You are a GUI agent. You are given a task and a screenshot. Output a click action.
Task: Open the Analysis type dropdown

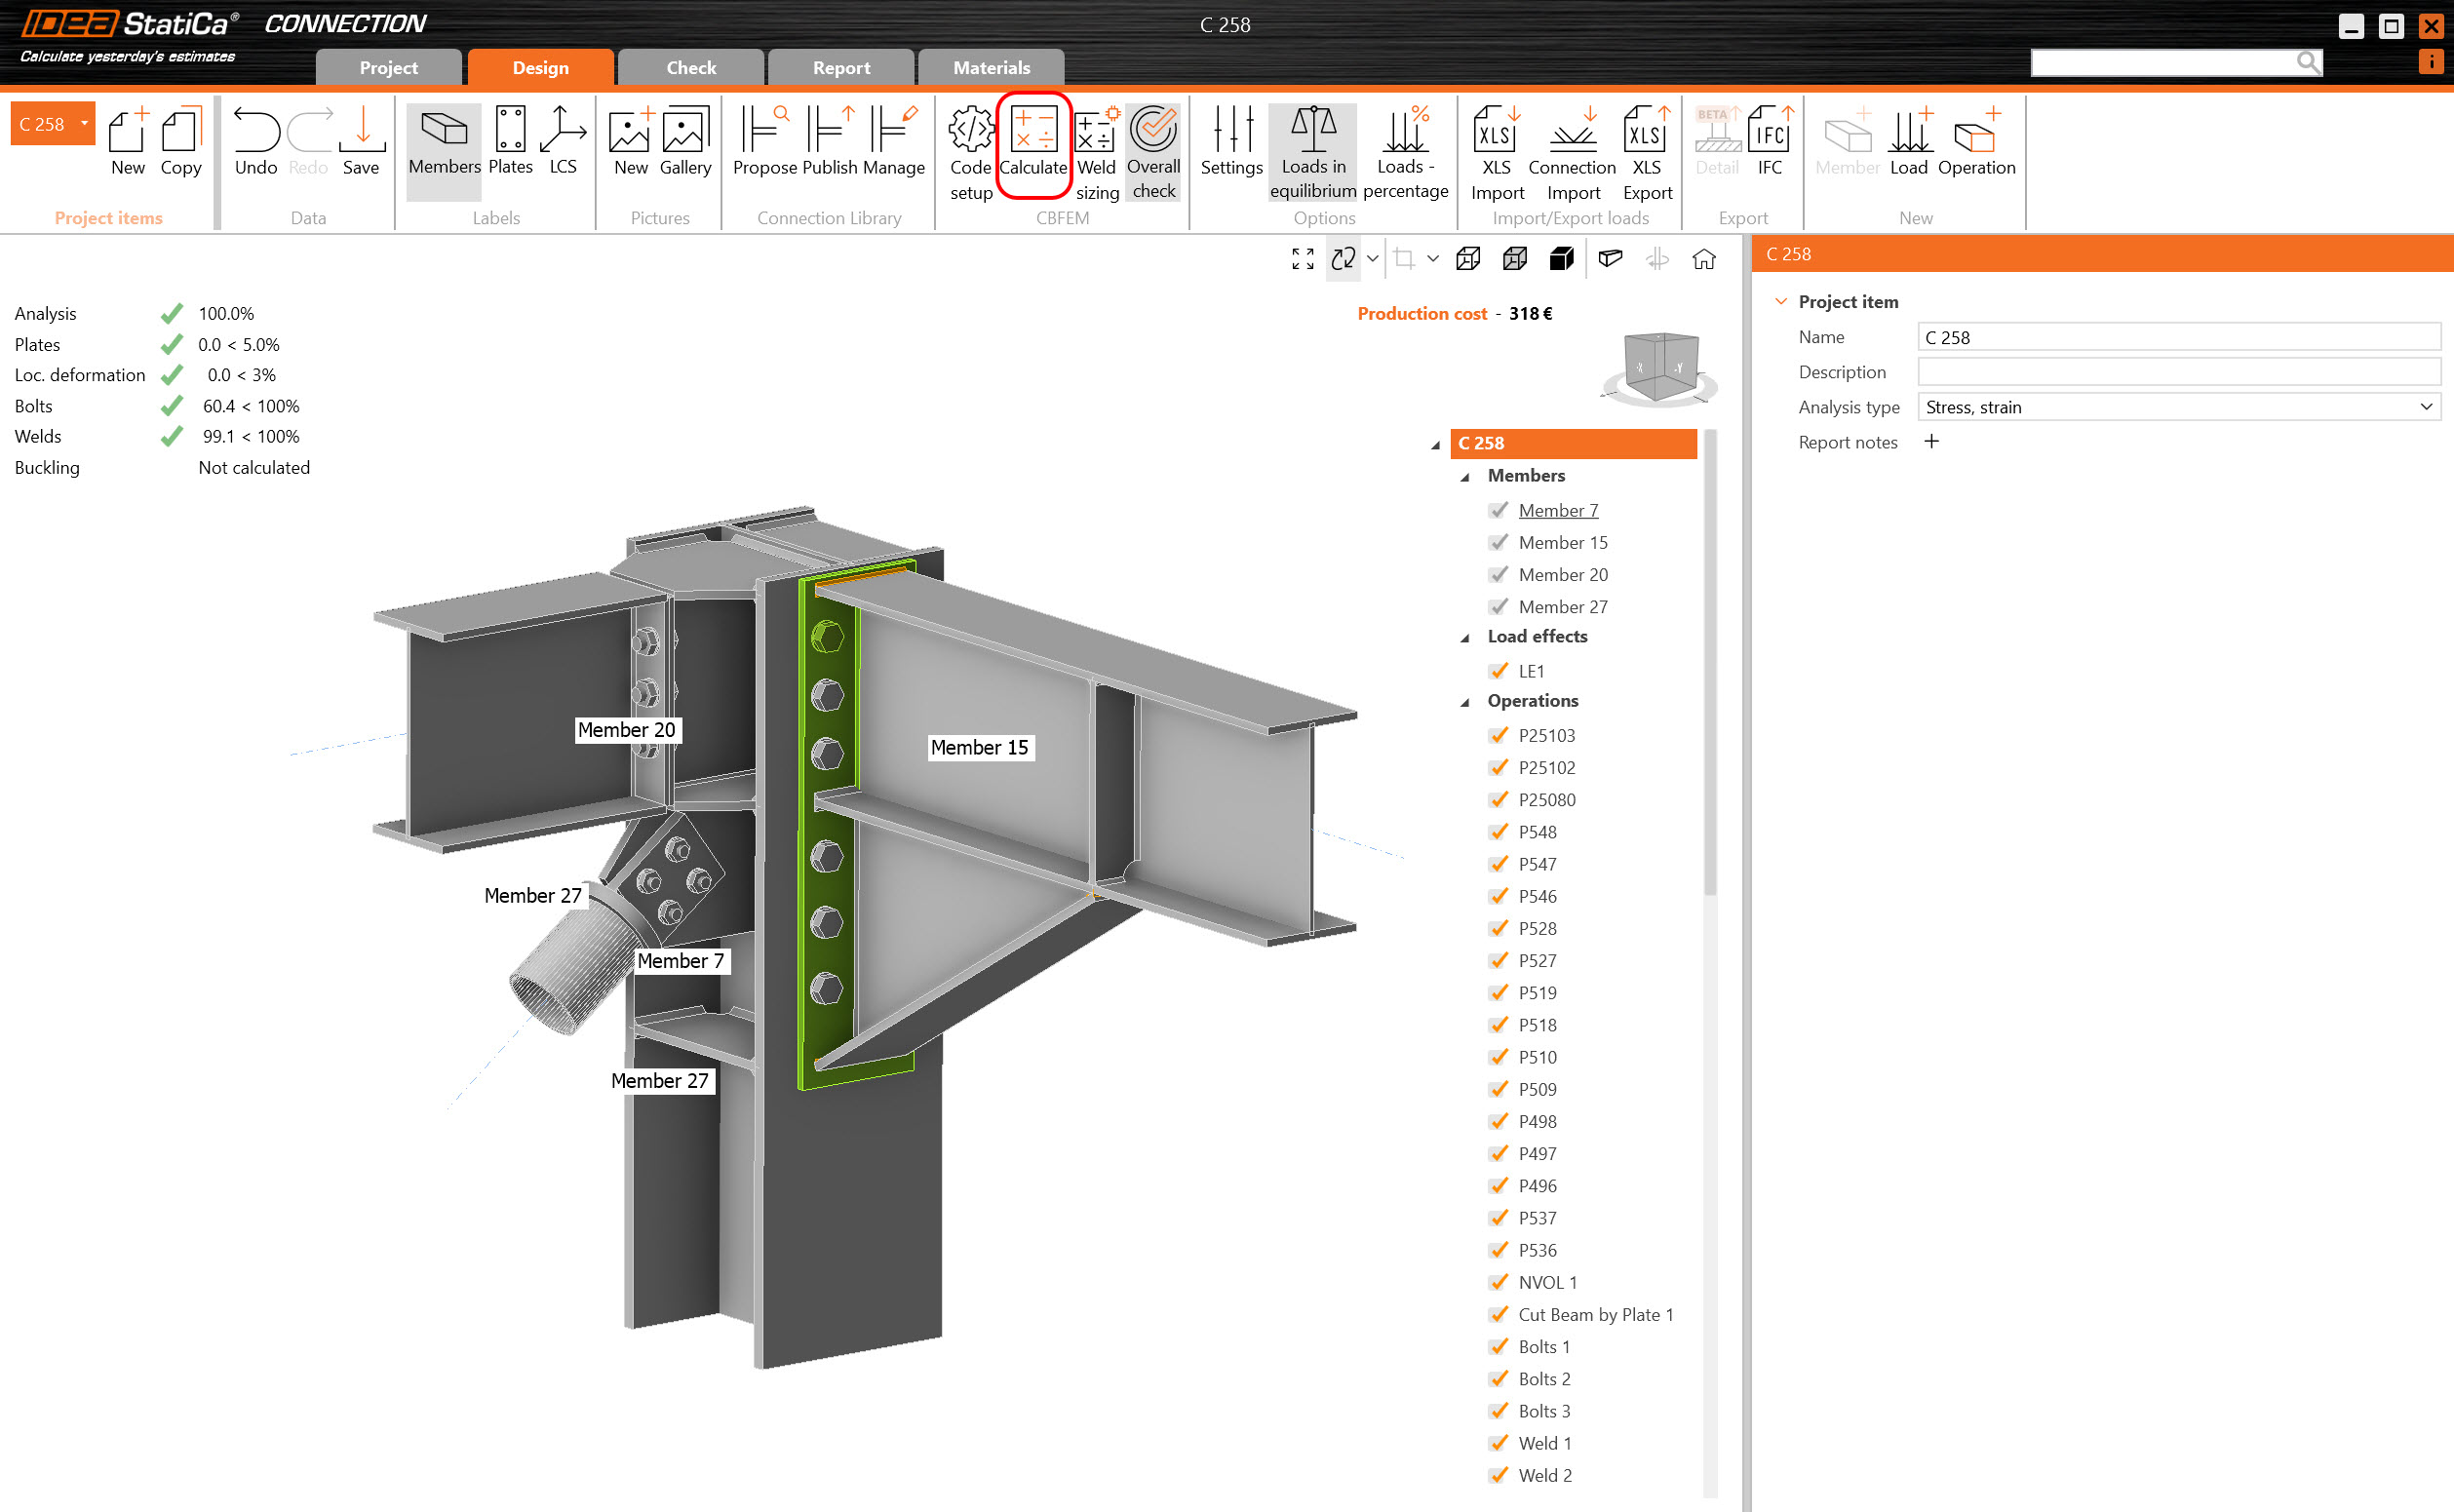pos(2178,407)
